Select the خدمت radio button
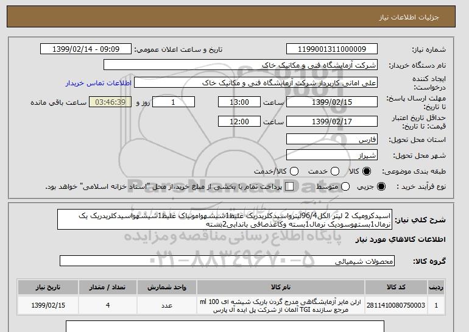The image size is (469, 332). [335, 171]
